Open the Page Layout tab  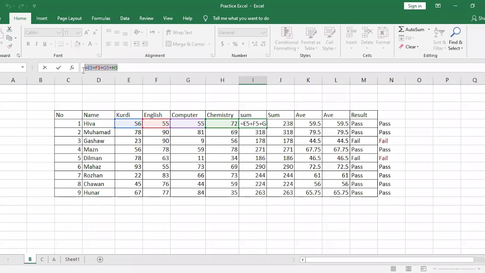click(x=69, y=18)
